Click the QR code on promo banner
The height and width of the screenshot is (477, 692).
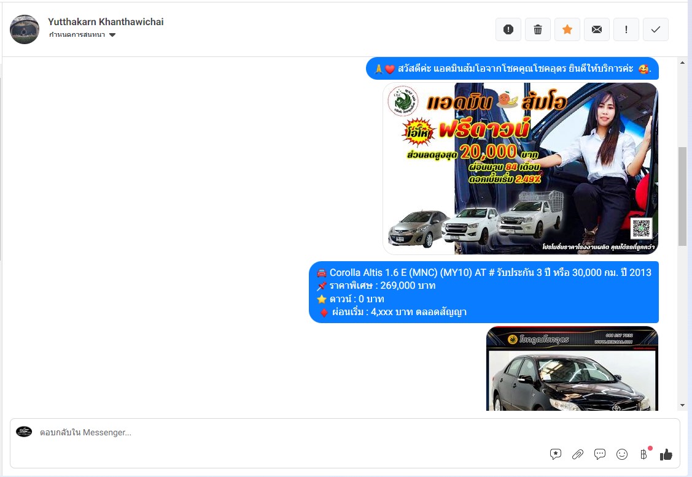[641, 228]
